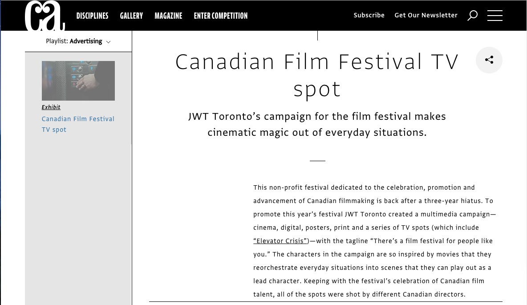Click Get Our Newsletter link

click(x=426, y=15)
